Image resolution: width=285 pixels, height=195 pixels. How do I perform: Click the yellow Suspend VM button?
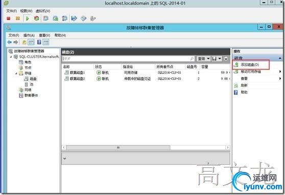coord(18,18)
